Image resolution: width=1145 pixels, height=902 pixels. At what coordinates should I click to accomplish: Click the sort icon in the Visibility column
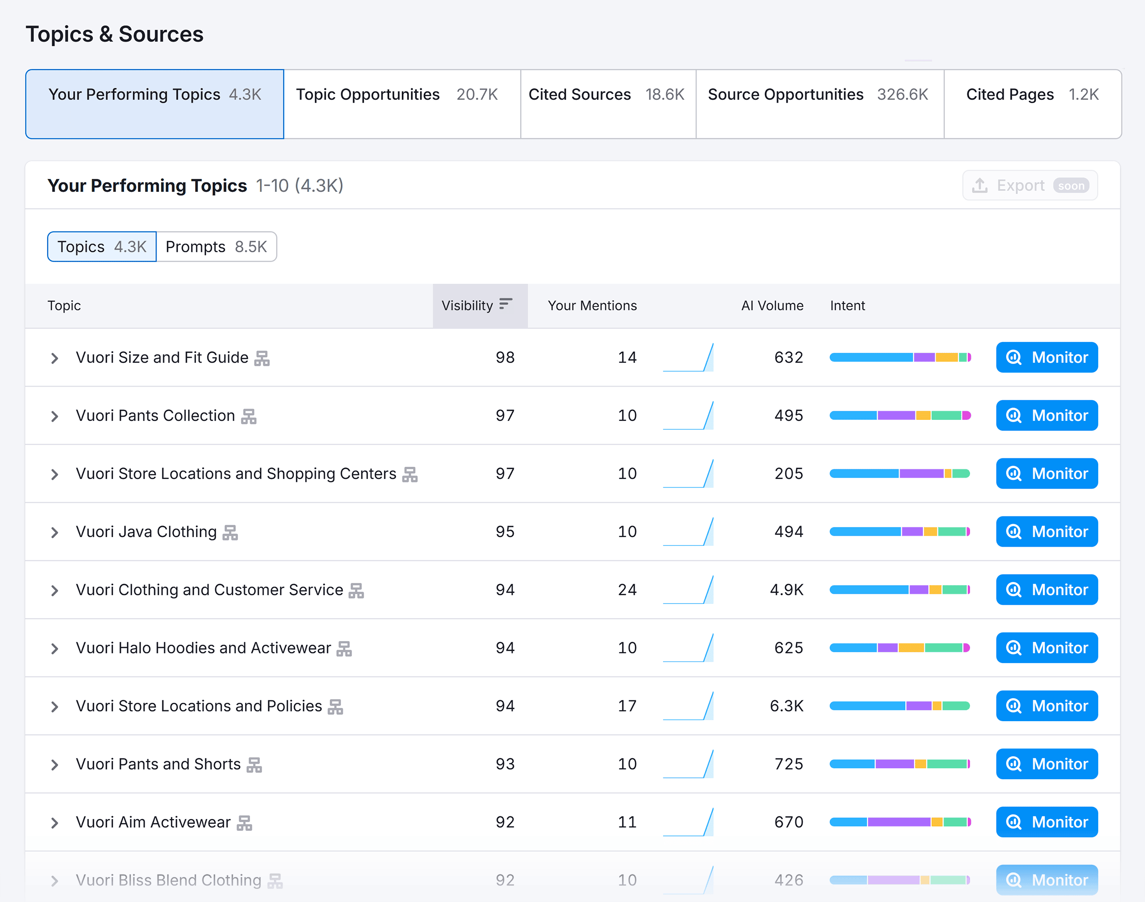(x=506, y=304)
